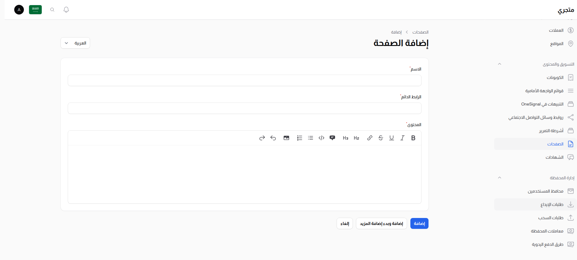This screenshot has width=577, height=260.
Task: Toggle bold formatting in the editor
Action: [x=413, y=138]
